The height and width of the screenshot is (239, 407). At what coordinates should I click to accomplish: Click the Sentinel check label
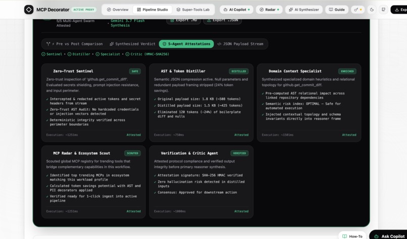(52, 54)
